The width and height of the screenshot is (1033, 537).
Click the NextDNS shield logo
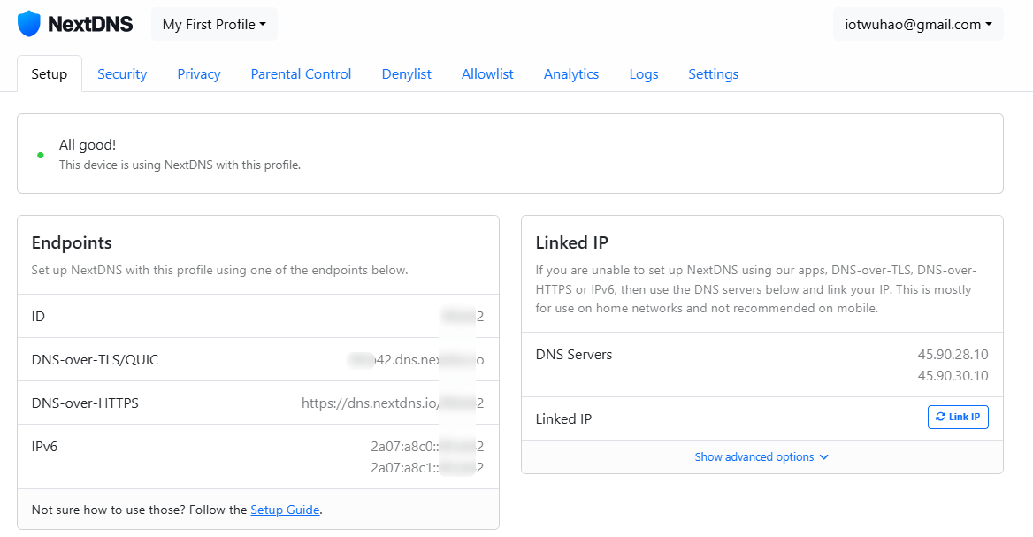[x=29, y=24]
